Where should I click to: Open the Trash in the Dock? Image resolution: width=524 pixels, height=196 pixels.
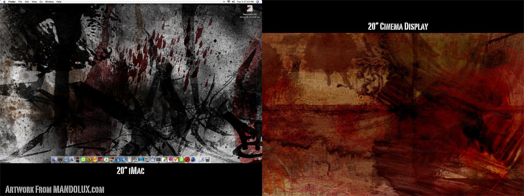coord(207,159)
